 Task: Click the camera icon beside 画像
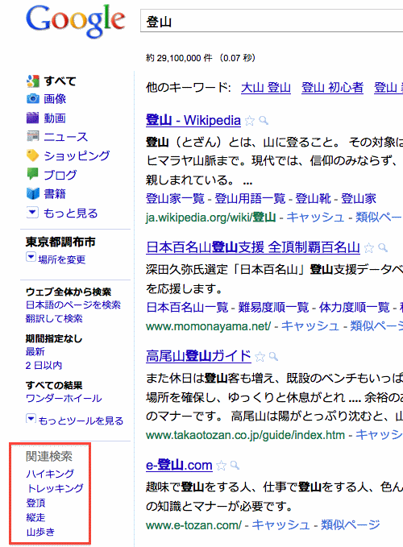tap(33, 99)
